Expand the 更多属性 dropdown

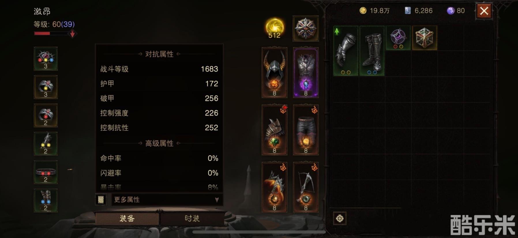pos(167,199)
